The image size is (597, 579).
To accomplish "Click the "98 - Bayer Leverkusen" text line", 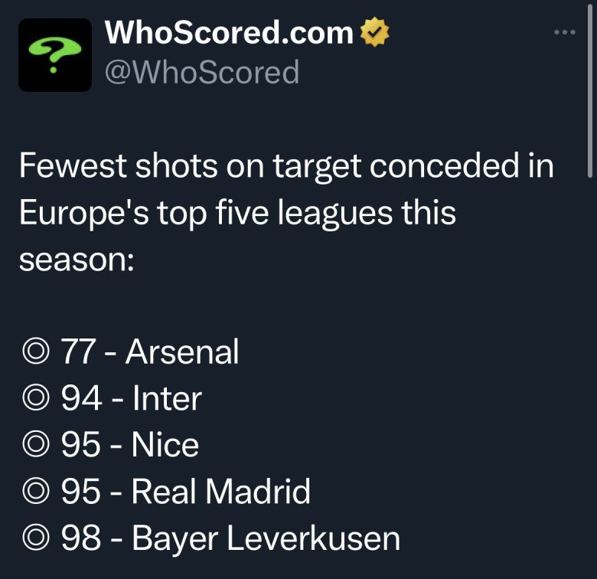I will pyautogui.click(x=229, y=538).
